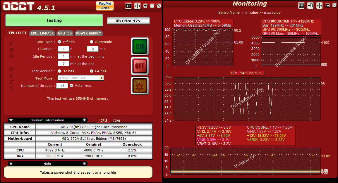The height and width of the screenshot is (183, 338).
Task: Switch to the GPU system info tab
Action: point(117,120)
